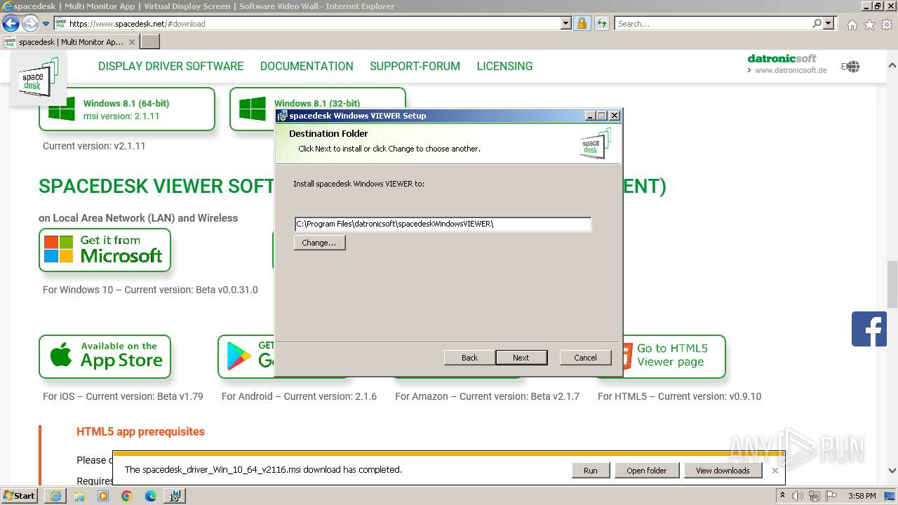Click the HTML5 app prerequisites heading

coord(140,431)
